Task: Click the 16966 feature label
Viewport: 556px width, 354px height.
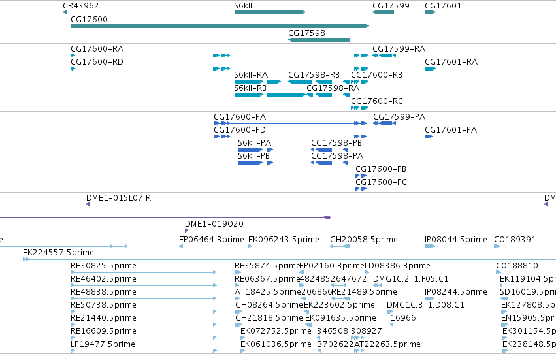Action: 403,319
